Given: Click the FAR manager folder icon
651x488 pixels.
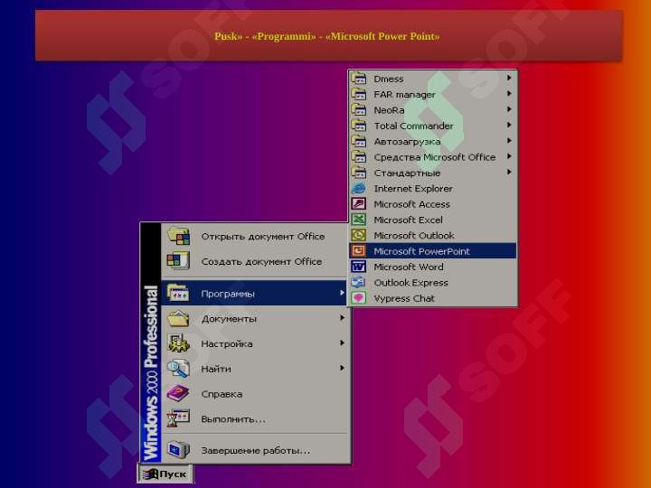Looking at the screenshot, I should (358, 94).
